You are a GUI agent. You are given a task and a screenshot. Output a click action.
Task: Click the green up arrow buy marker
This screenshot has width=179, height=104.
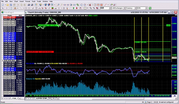click(74, 8)
